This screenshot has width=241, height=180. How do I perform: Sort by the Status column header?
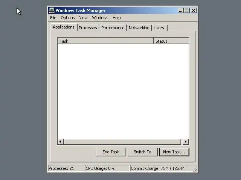point(171,41)
